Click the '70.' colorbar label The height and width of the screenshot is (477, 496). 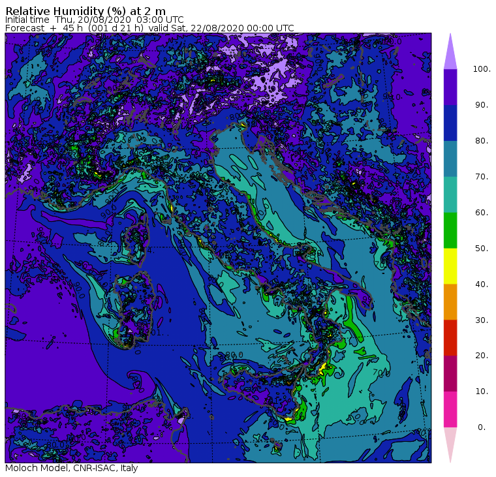482,176
